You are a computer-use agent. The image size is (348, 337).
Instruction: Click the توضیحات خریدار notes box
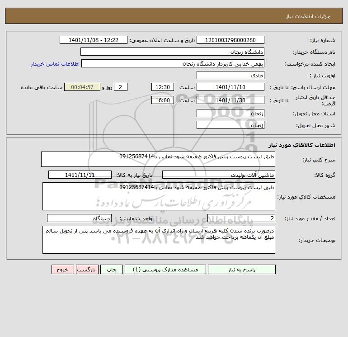[x=159, y=240]
